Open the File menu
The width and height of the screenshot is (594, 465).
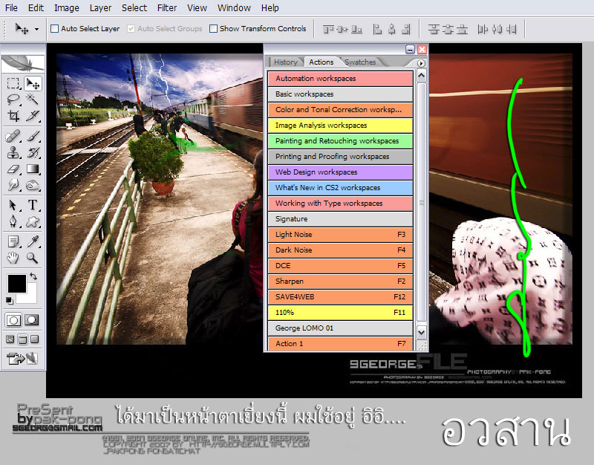point(11,7)
